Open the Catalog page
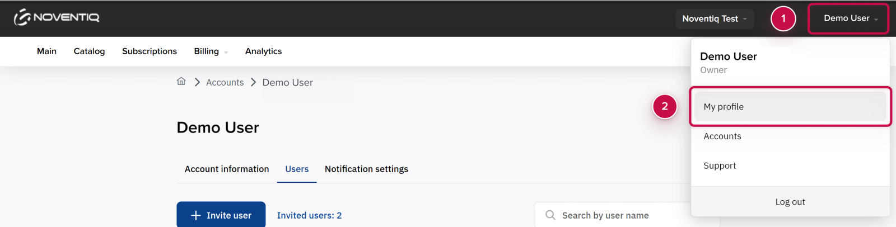The height and width of the screenshot is (227, 896). coord(89,51)
